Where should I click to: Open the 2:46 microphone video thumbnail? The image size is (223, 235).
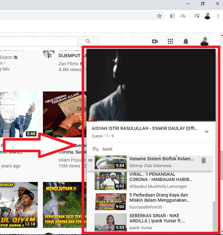(19, 114)
